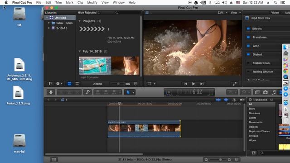Switch browser to filmstrip view

(69, 84)
